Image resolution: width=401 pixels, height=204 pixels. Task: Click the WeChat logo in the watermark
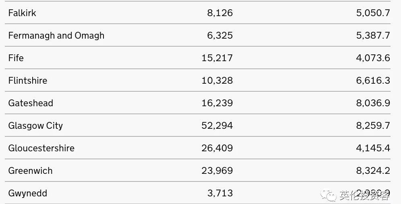click(x=331, y=196)
